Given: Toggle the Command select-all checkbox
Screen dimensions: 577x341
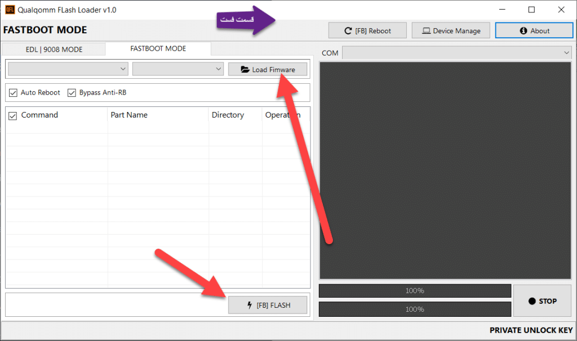Looking at the screenshot, I should [x=12, y=116].
